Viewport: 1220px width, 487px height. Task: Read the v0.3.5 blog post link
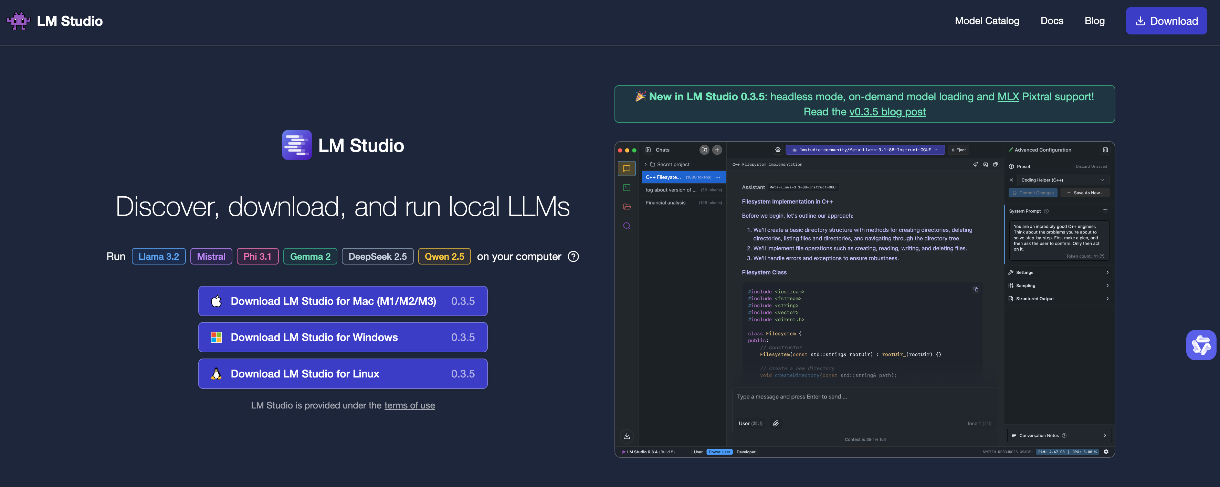pos(887,112)
